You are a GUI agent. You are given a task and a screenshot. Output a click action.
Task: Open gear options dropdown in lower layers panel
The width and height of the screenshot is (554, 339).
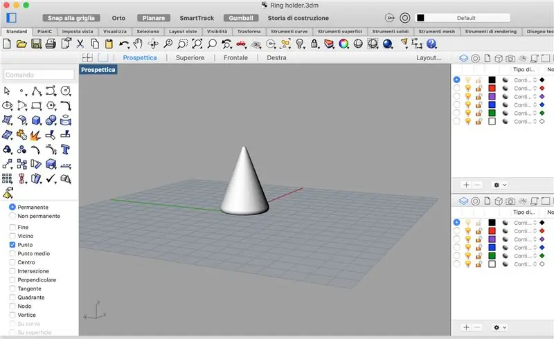coord(500,328)
